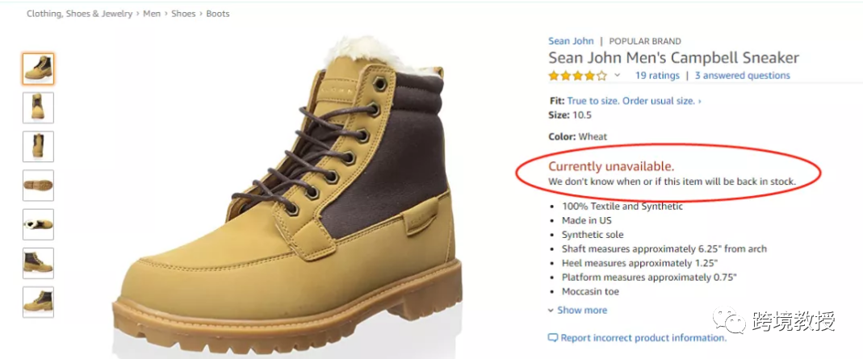This screenshot has height=359, width=863.
Task: Expand the ratings dropdown arrow
Action: tap(618, 76)
